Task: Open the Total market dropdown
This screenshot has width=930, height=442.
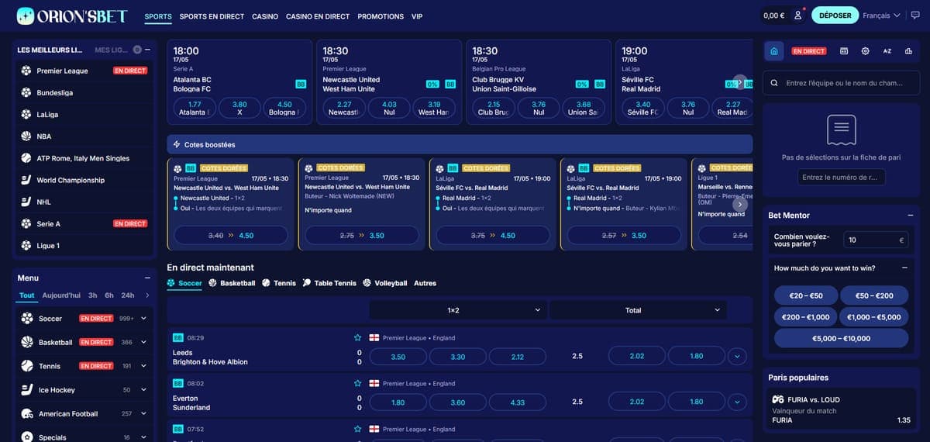Action: (638, 310)
